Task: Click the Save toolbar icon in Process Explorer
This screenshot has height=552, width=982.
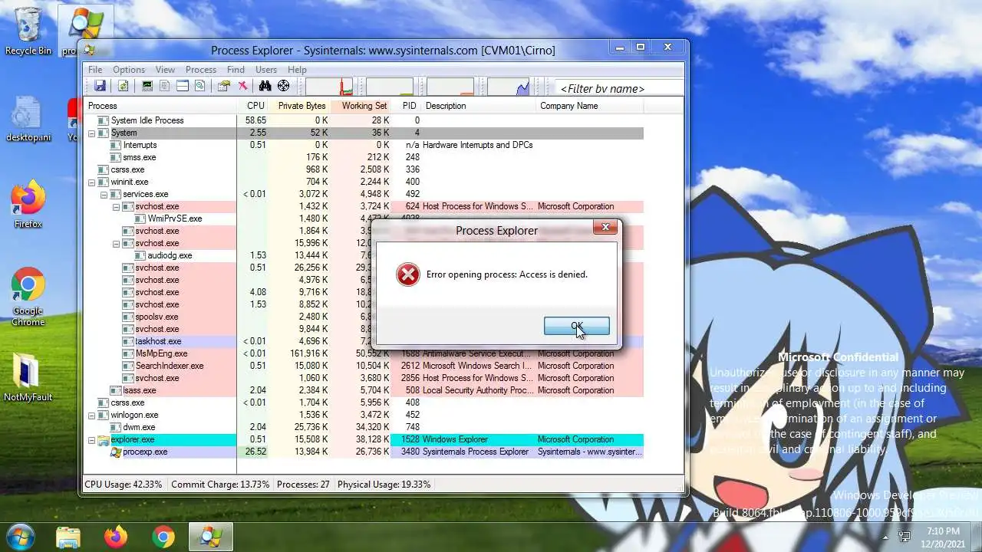Action: [x=100, y=86]
